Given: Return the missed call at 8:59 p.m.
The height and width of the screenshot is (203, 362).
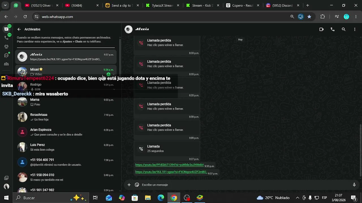Looking at the screenshot, I should point(167,106).
